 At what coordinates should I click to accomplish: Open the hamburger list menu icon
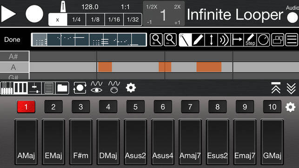tap(292, 39)
